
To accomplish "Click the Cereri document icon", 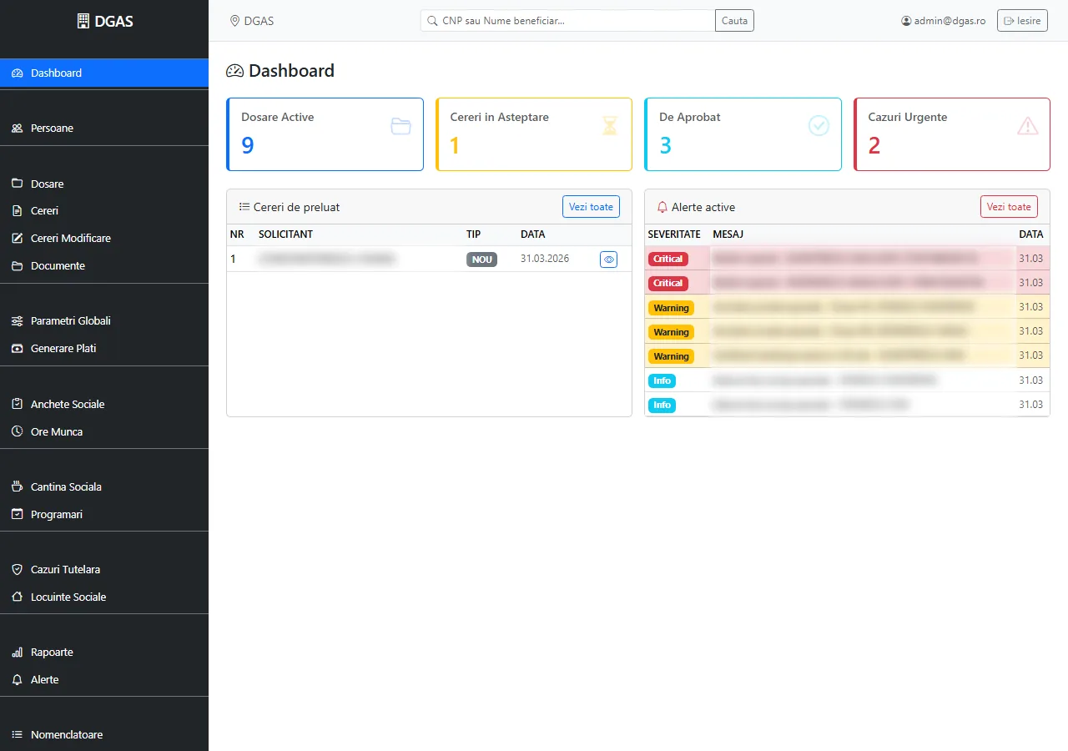I will point(18,211).
